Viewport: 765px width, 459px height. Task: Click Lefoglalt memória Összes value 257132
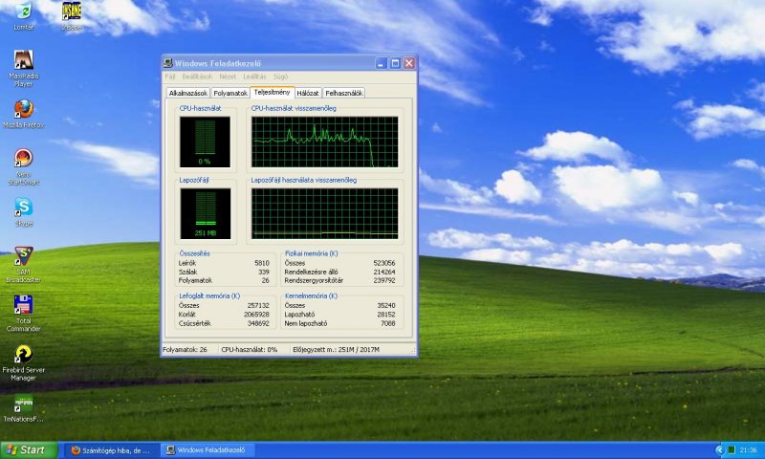[x=257, y=305]
